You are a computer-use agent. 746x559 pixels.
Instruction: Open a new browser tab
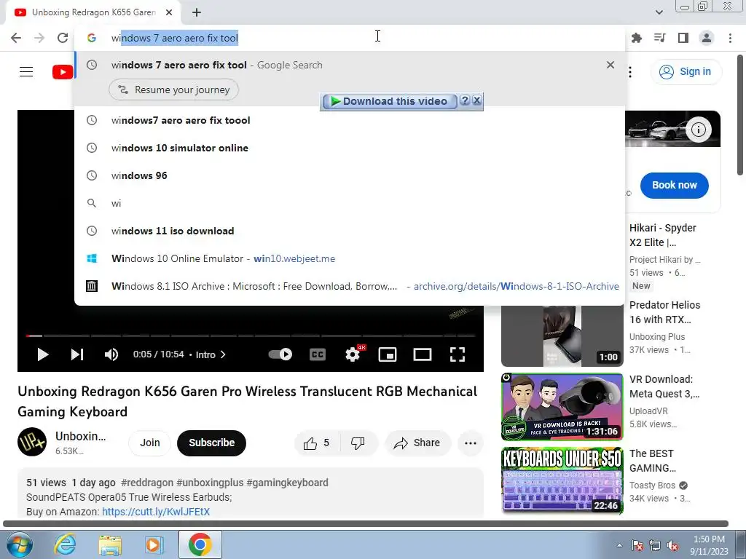coord(197,13)
